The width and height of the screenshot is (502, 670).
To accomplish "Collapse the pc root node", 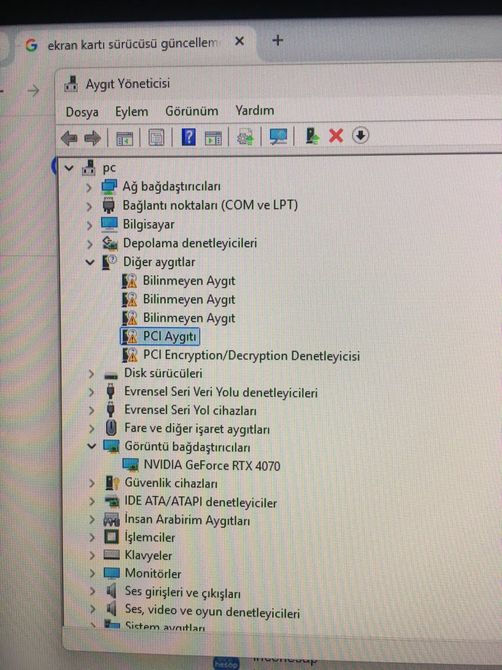I will click(x=69, y=168).
